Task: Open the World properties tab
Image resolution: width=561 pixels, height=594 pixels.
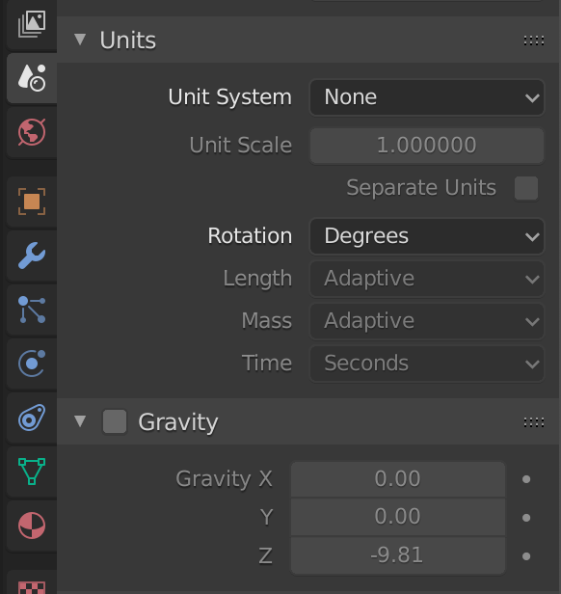Action: tap(32, 132)
